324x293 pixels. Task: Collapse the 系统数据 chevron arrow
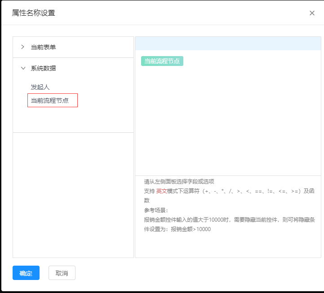tap(23, 68)
